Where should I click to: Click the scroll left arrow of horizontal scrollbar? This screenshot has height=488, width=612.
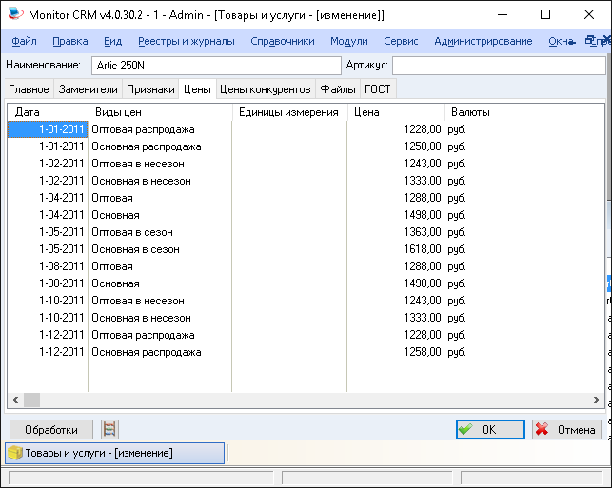(x=15, y=400)
